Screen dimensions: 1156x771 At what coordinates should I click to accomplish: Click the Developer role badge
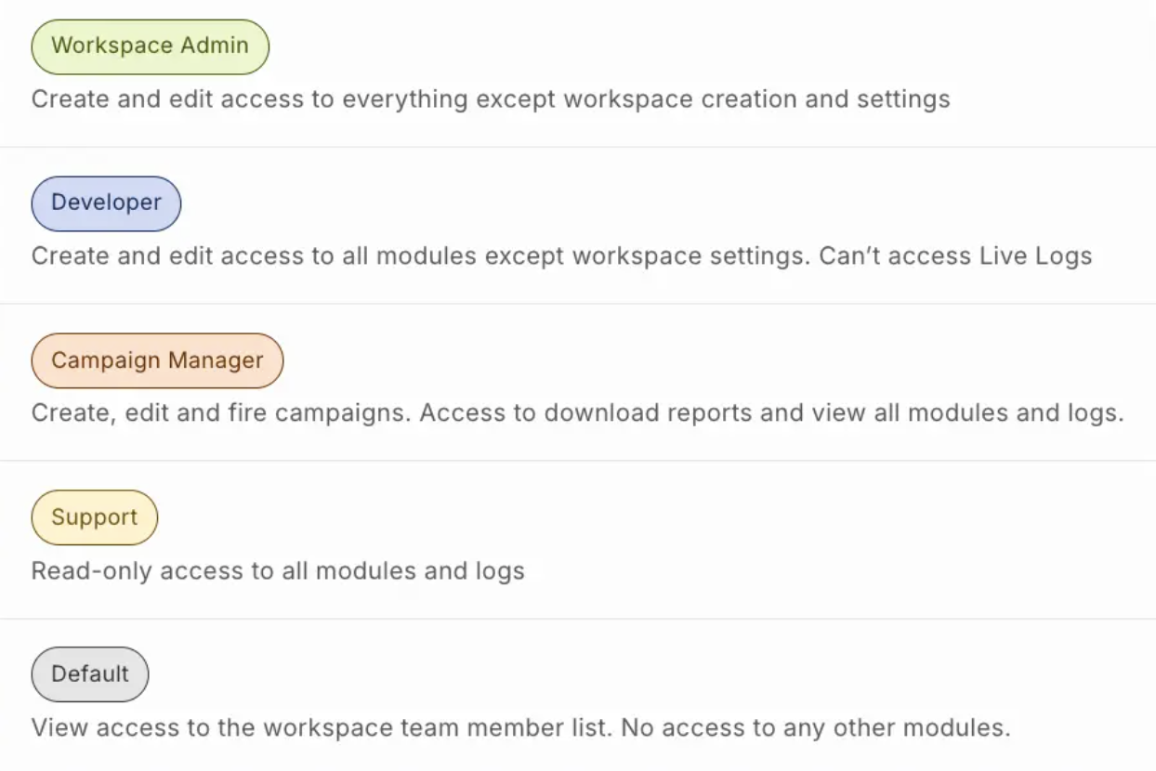click(x=106, y=203)
